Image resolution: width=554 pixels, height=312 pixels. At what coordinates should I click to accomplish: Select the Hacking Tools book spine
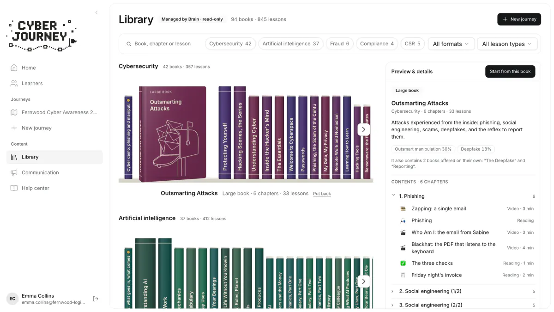pos(357,142)
